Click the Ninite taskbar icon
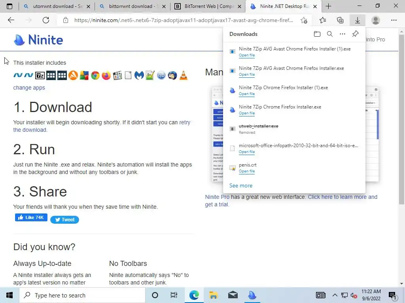 click(252, 295)
